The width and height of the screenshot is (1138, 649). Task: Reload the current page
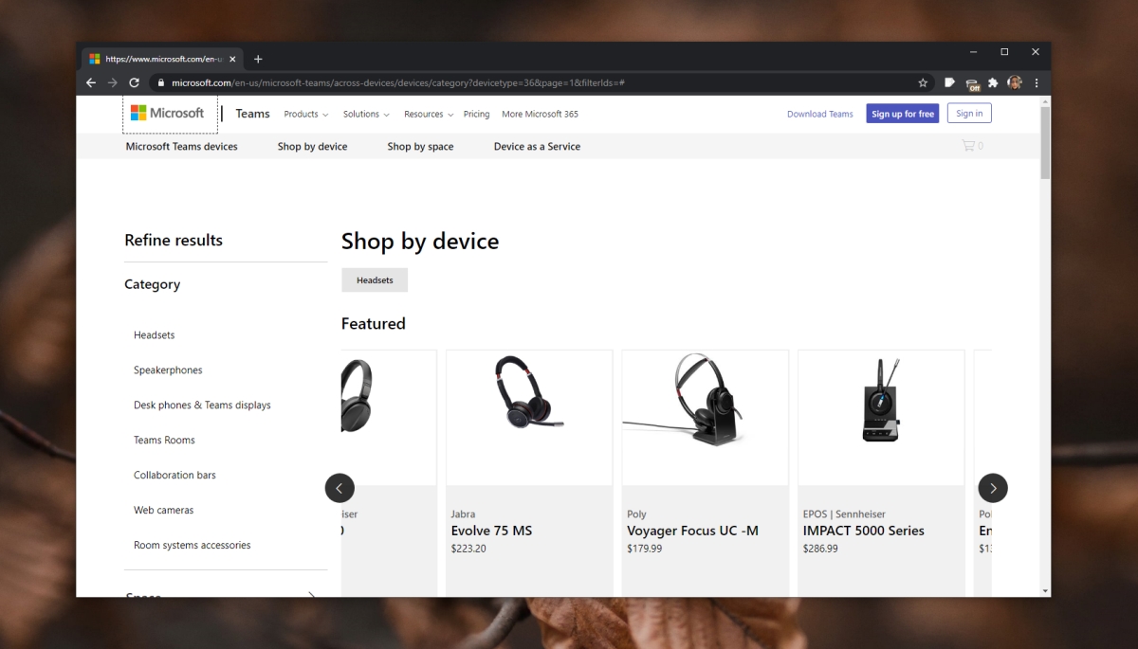(135, 82)
